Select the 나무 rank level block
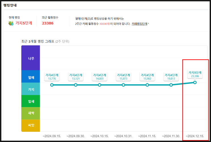This screenshot has height=142, width=211. [31, 58]
